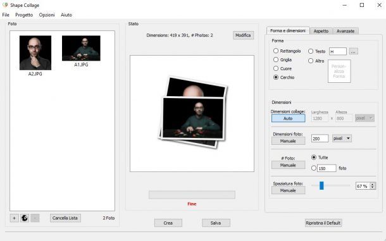Select the A1.JPG photo thumbnail

81,48
